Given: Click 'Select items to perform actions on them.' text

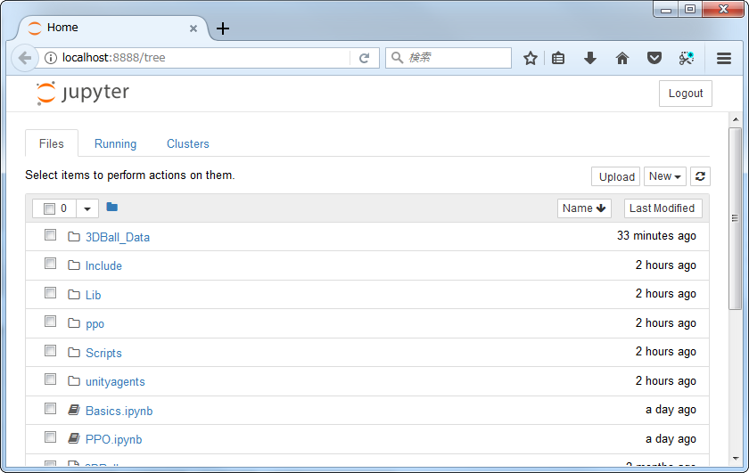Looking at the screenshot, I should coord(130,175).
